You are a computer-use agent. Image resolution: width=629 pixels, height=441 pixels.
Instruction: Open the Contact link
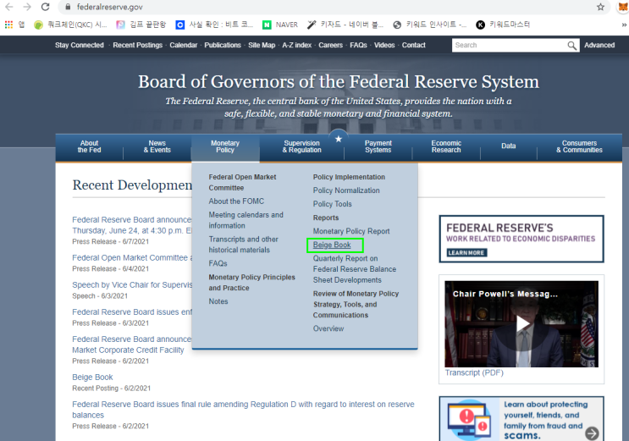[x=414, y=46]
